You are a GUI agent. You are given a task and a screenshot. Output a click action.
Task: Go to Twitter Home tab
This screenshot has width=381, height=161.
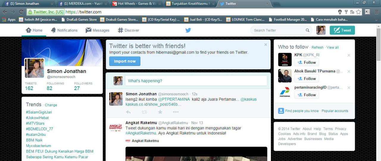(x=34, y=30)
